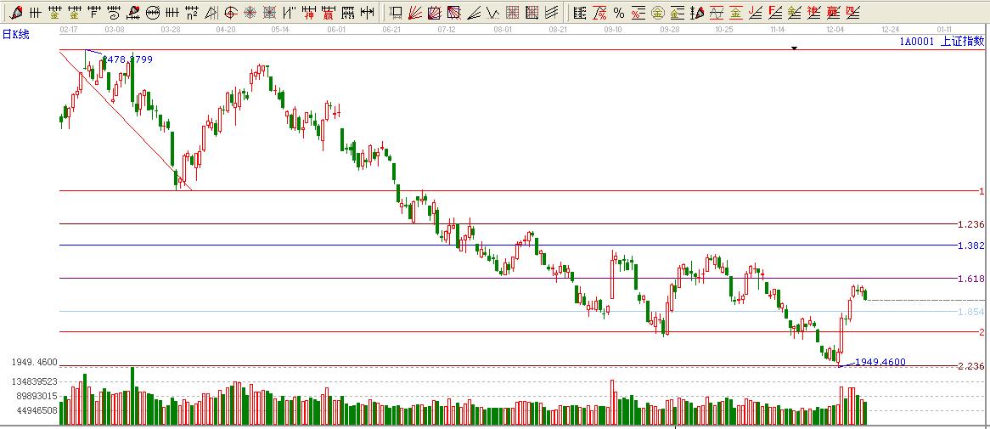Viewport: 990px width, 429px height.
Task: Click the red fan lines tool
Action: (x=416, y=12)
